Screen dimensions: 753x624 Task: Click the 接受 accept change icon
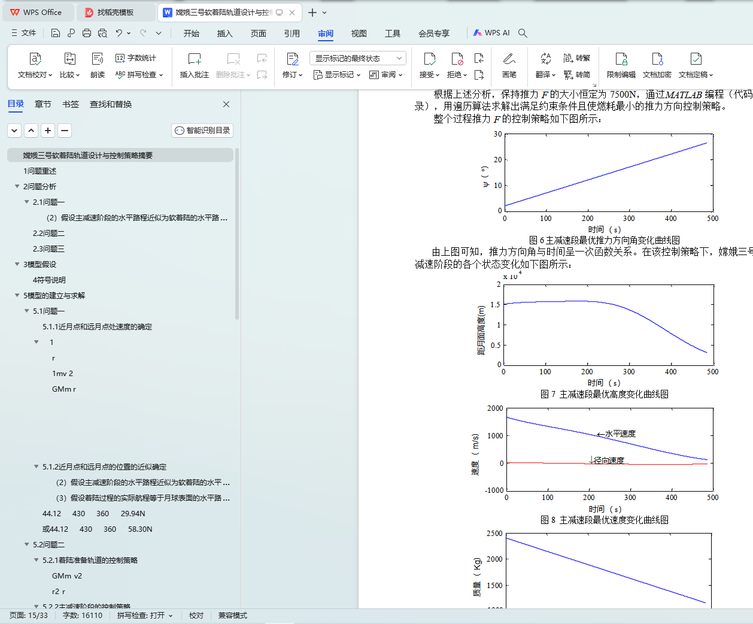tap(429, 59)
